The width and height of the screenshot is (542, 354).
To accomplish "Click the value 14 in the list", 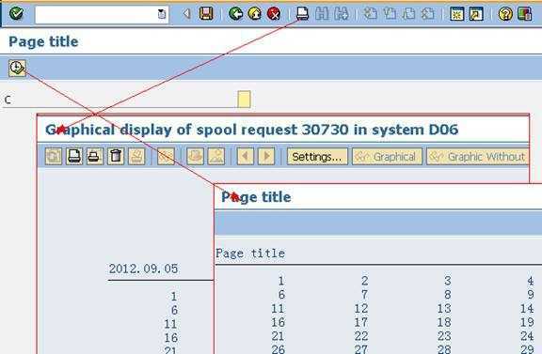I will 527,308.
